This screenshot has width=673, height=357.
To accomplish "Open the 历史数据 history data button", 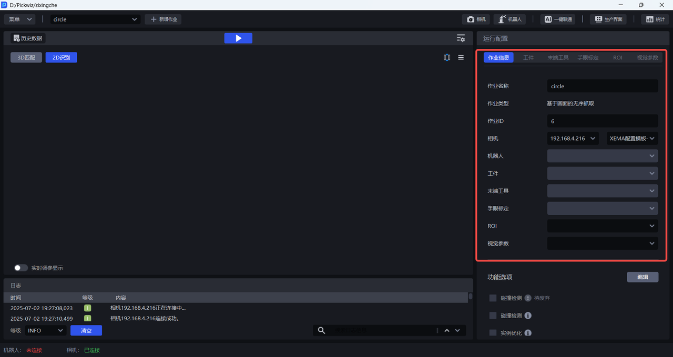I will point(28,38).
